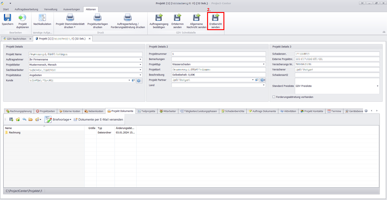Click Projekt duplizieren icon

[x=22, y=18]
